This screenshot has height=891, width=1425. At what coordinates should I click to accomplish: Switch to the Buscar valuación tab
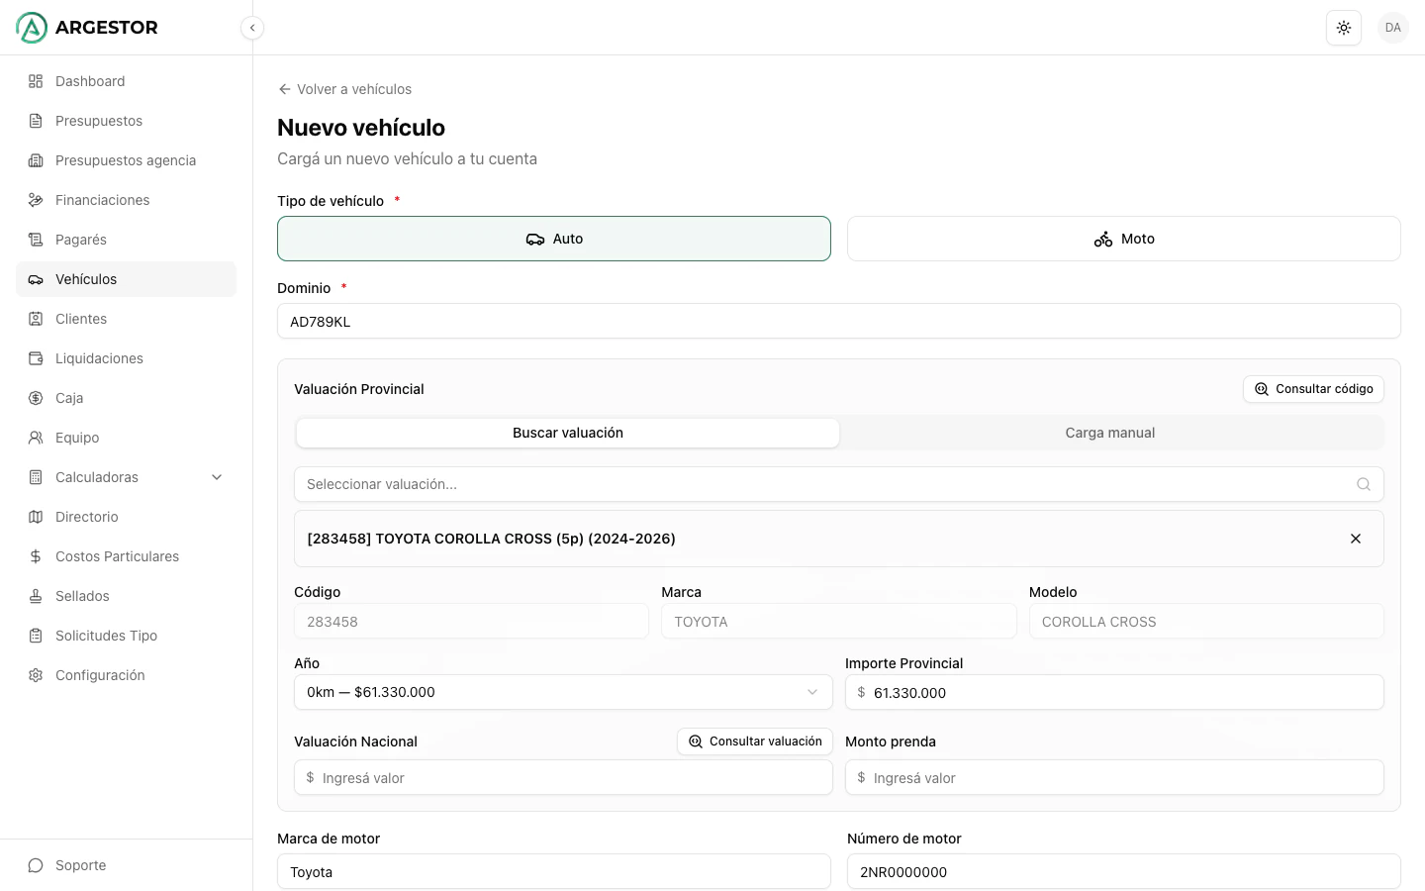(x=568, y=433)
